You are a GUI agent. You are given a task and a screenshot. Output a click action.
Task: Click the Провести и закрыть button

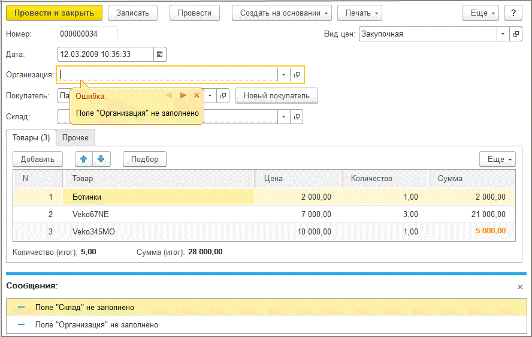[x=55, y=13]
